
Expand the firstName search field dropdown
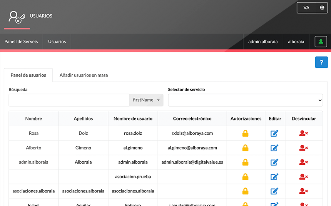[146, 100]
